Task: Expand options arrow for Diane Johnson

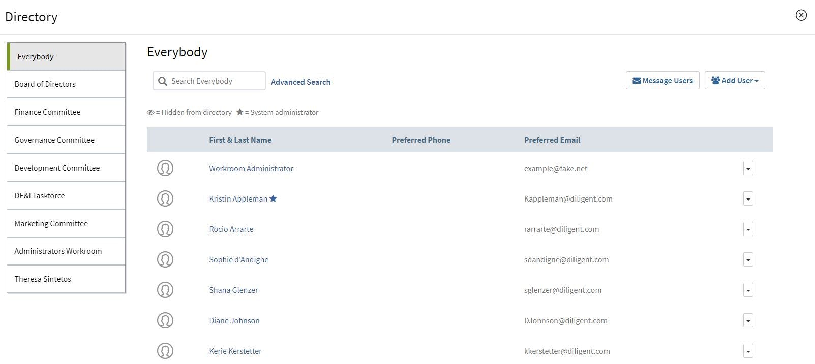Action: [x=748, y=321]
